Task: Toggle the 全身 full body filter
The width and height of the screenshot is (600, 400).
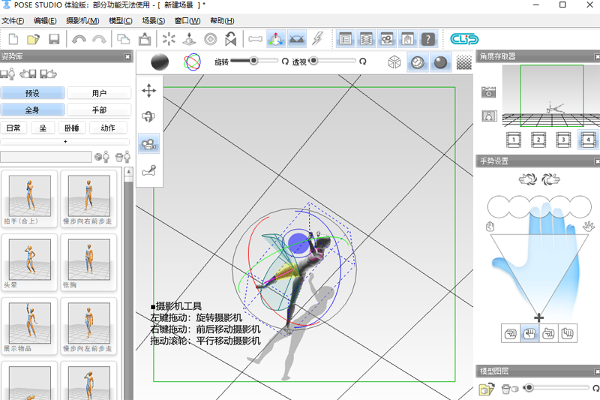Action: pyautogui.click(x=32, y=110)
